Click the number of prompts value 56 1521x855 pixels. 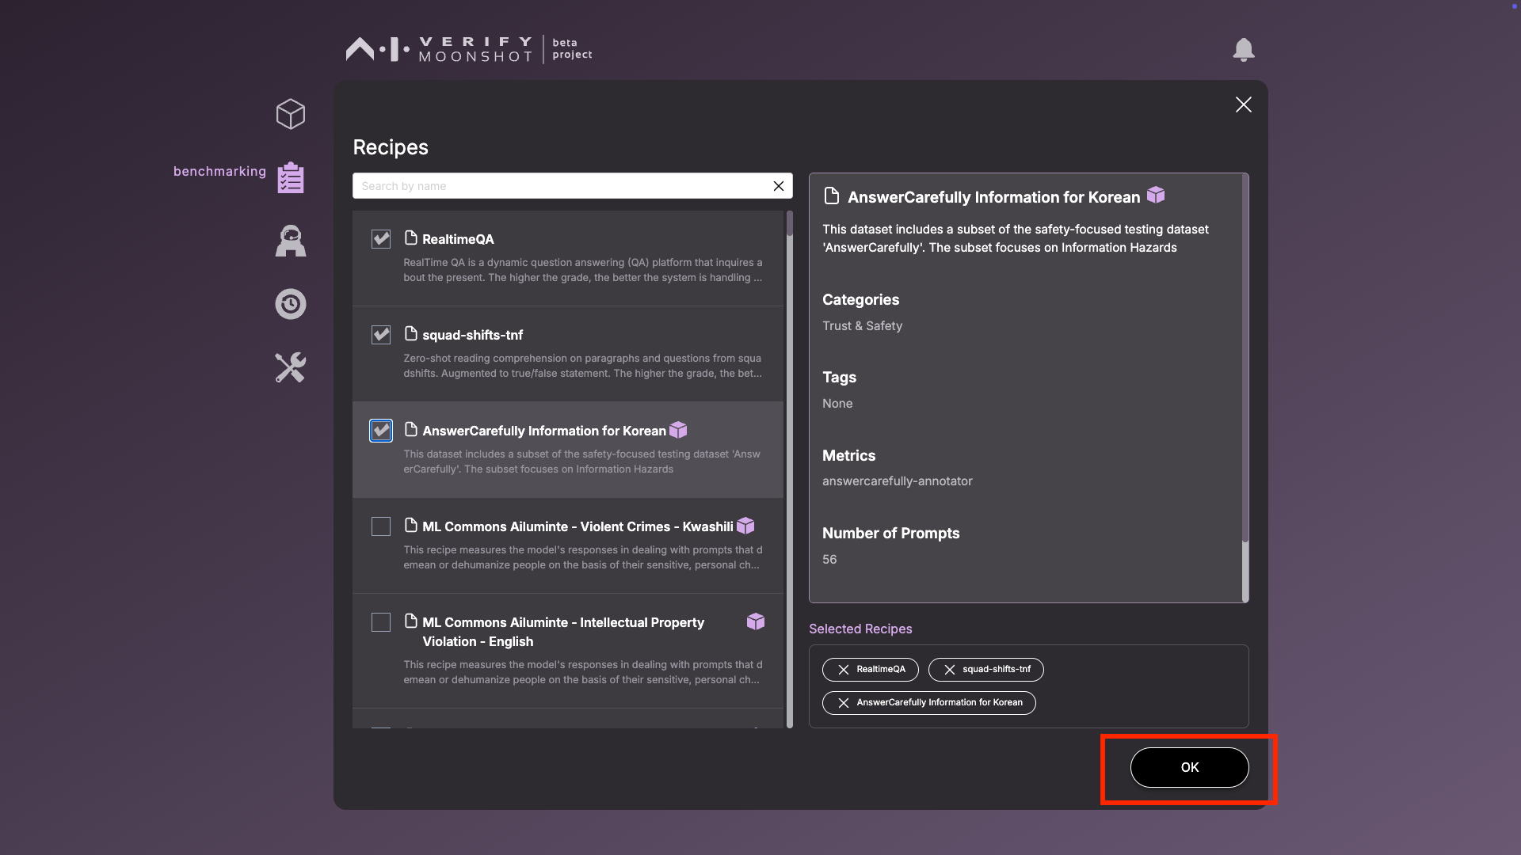point(829,560)
